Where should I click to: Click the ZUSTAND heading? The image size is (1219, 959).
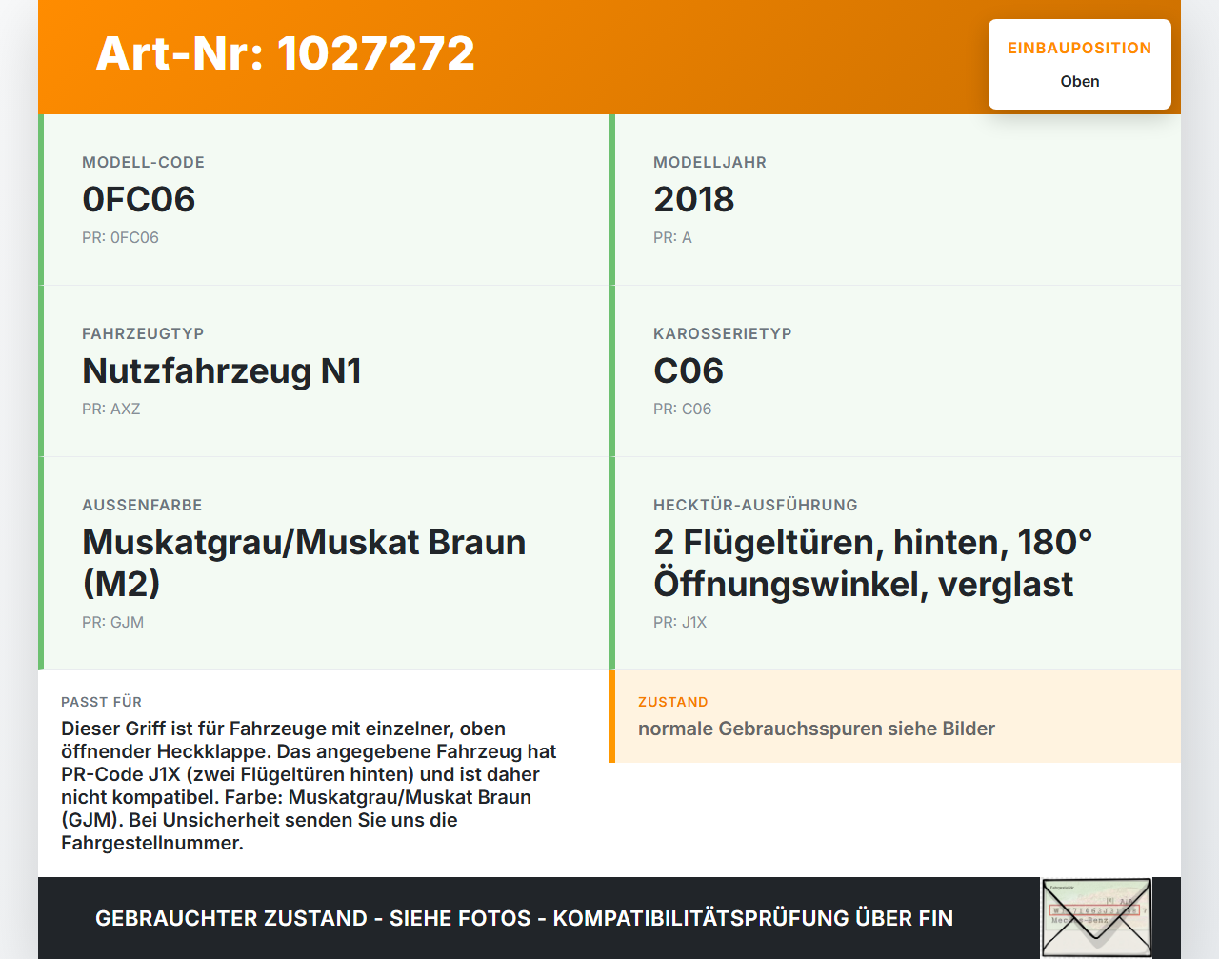(x=673, y=702)
